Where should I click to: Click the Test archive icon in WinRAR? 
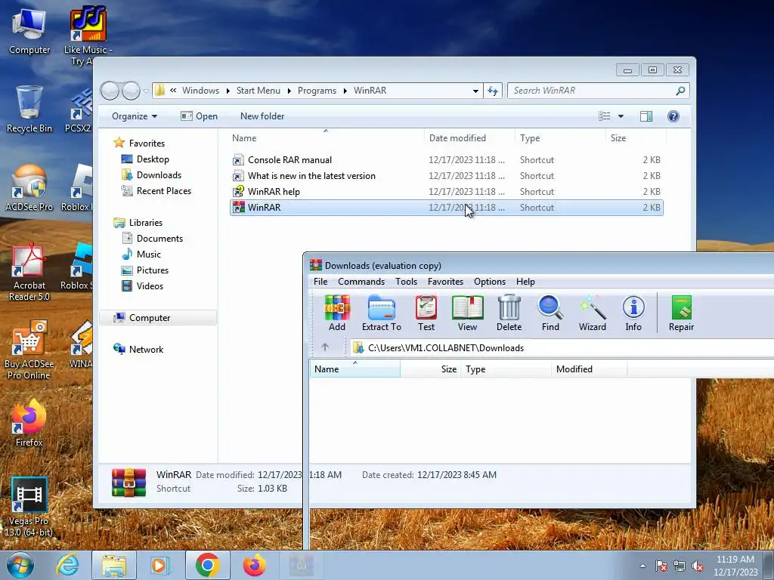coord(426,313)
